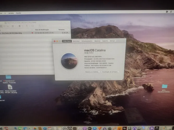Click the macOS Catalina title text
This screenshot has width=174, height=130.
(95, 50)
